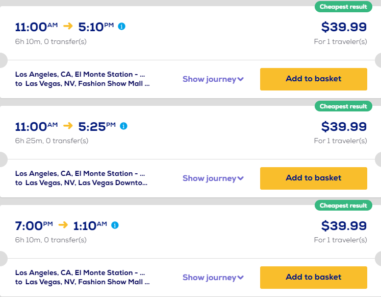
Task: Click the 7:00PM departure time
Action: pyautogui.click(x=34, y=225)
